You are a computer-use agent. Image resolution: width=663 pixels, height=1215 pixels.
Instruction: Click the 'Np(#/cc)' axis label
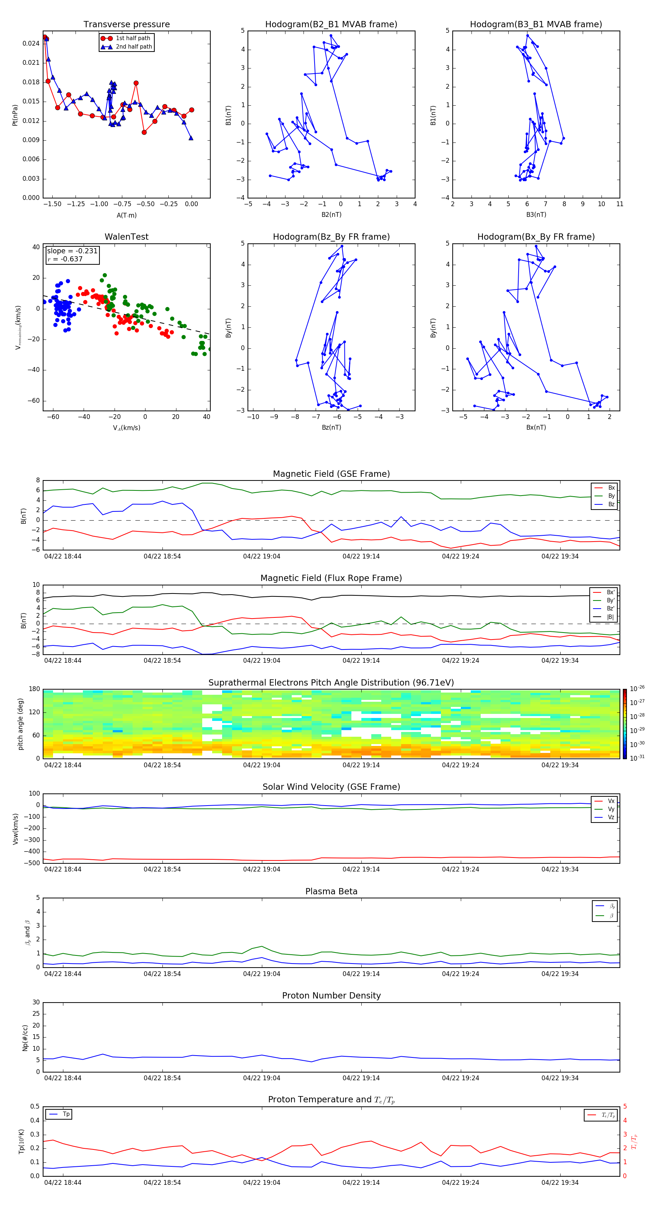point(25,1038)
